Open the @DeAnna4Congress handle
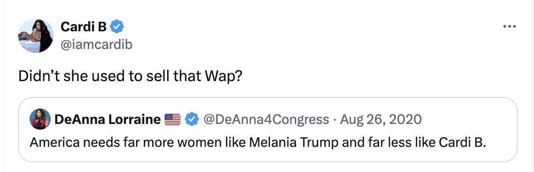534x172 pixels. pyautogui.click(x=265, y=119)
